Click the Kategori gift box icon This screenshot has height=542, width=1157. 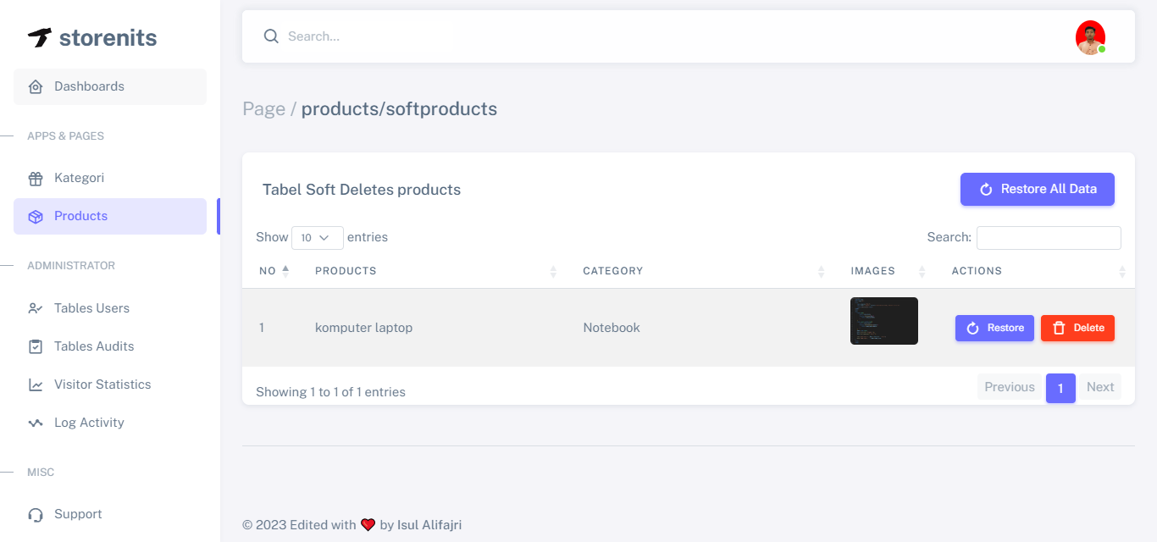(36, 178)
